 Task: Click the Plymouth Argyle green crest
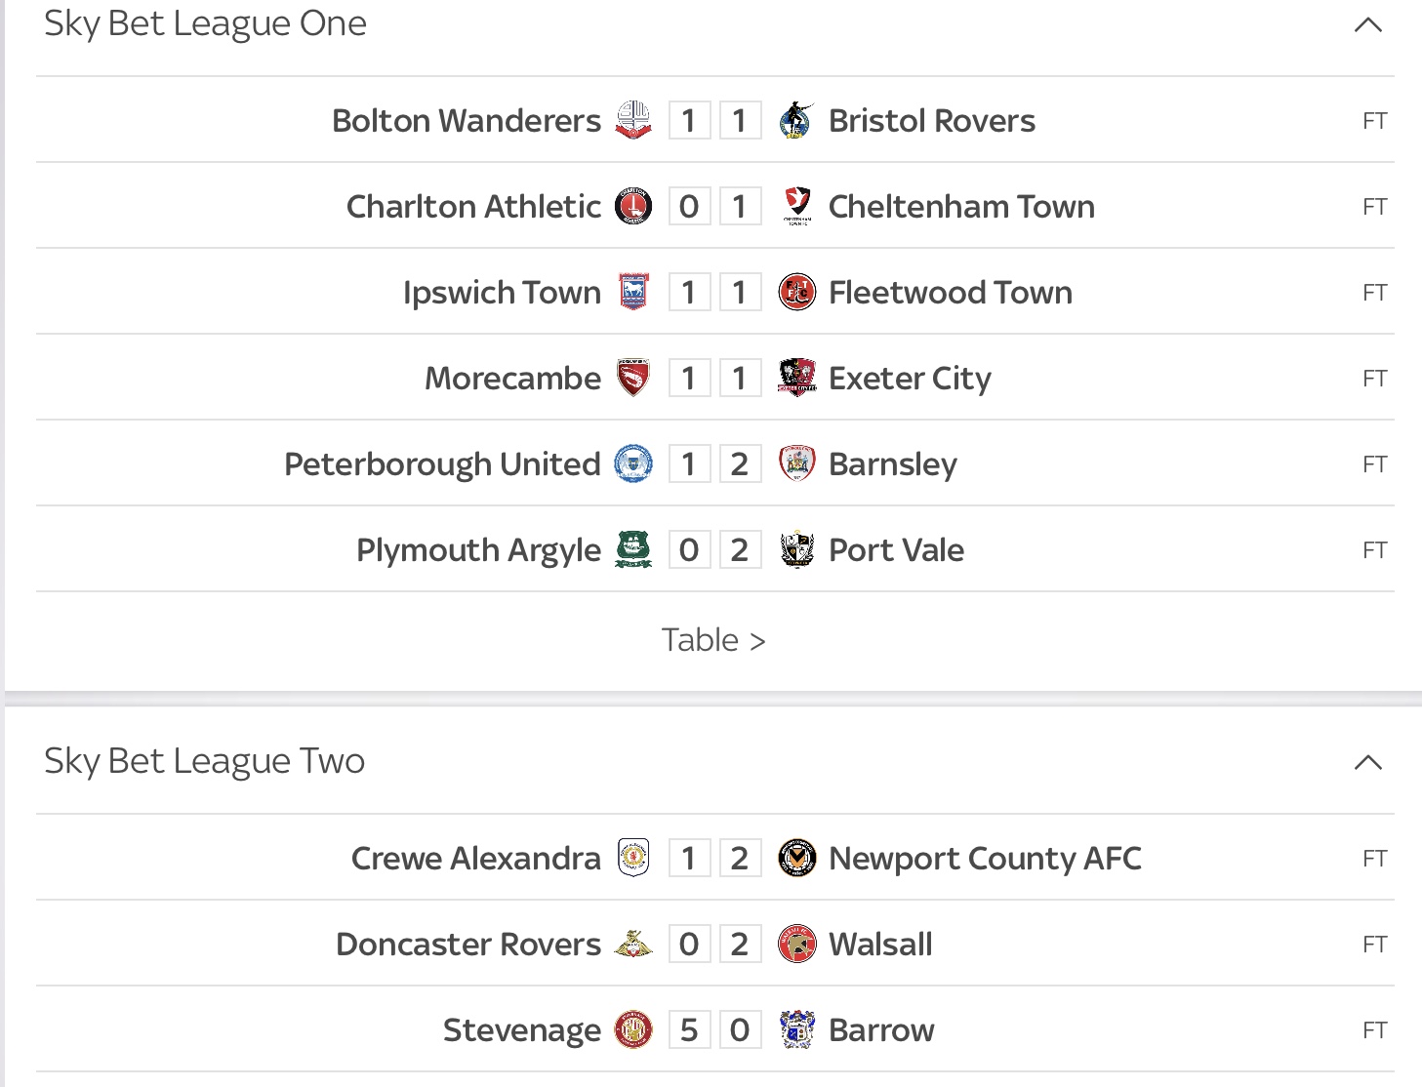click(x=633, y=549)
